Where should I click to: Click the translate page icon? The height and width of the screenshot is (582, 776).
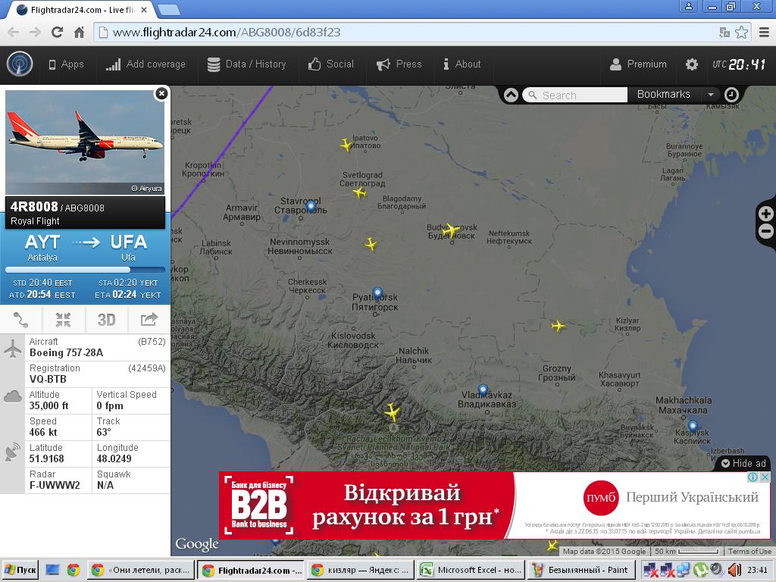[724, 33]
